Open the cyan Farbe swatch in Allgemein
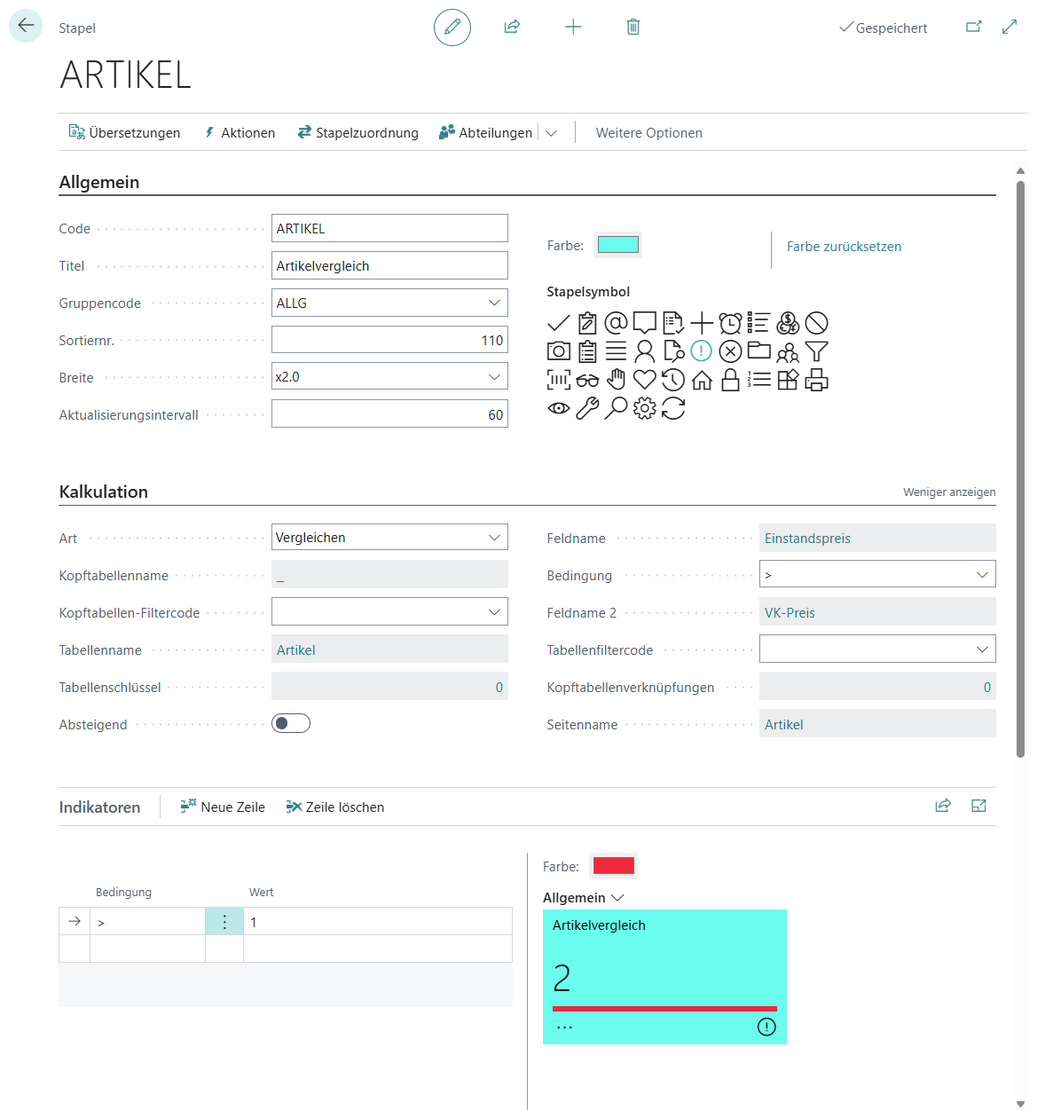 pyautogui.click(x=618, y=245)
